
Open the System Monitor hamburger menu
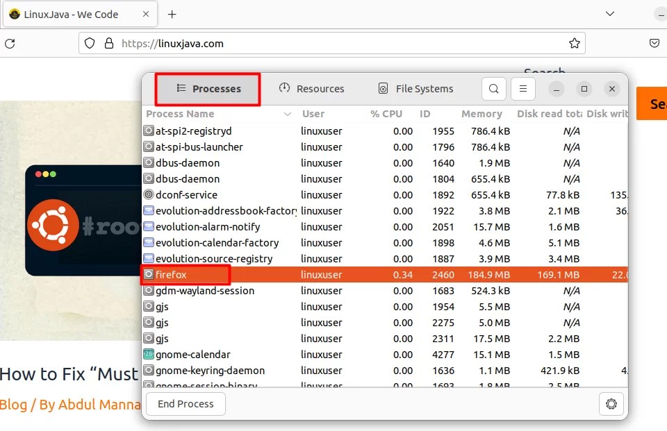coord(523,89)
